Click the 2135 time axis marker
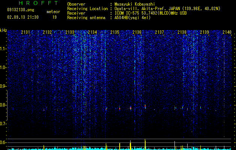The image size is (236, 150). click(x=115, y=32)
